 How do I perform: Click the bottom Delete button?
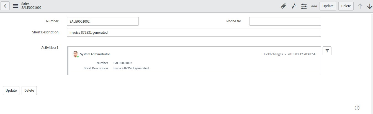(29, 91)
